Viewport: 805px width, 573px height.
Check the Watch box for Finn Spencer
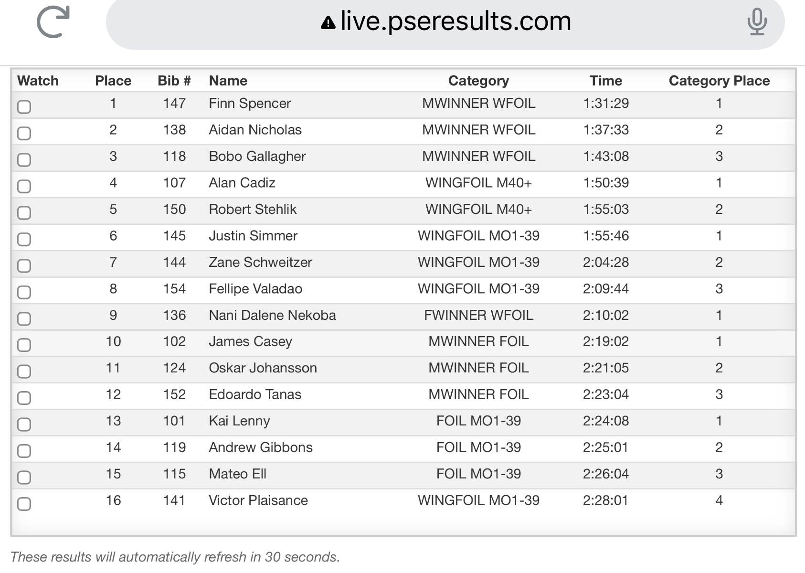tap(24, 107)
